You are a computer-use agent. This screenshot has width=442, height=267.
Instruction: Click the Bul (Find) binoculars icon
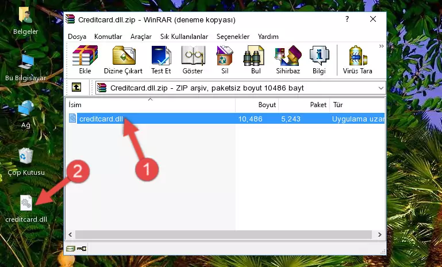[x=253, y=56]
